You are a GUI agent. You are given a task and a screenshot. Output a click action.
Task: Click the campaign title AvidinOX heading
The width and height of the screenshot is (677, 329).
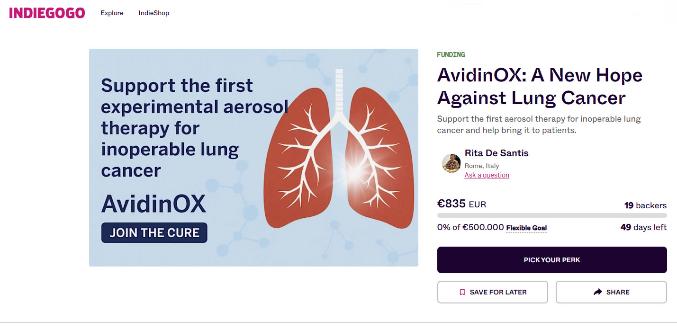click(540, 87)
